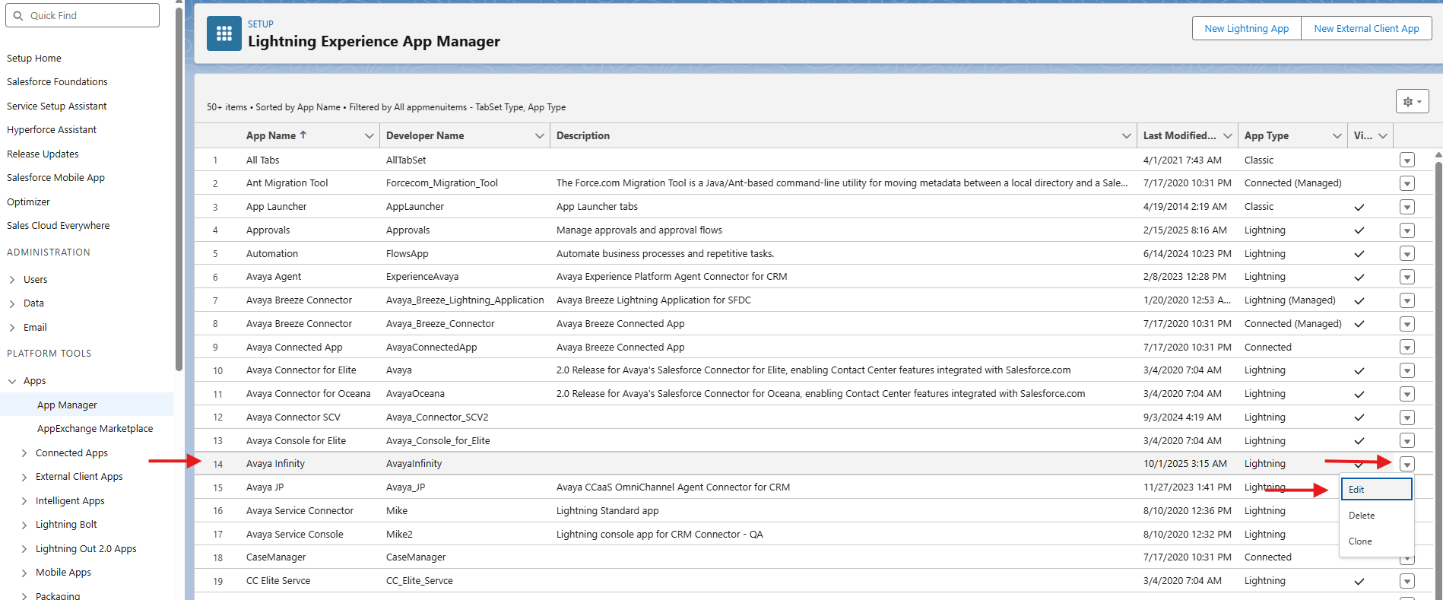Click the AvayaOceana developer name cell
Image resolution: width=1443 pixels, height=600 pixels.
[x=415, y=394]
